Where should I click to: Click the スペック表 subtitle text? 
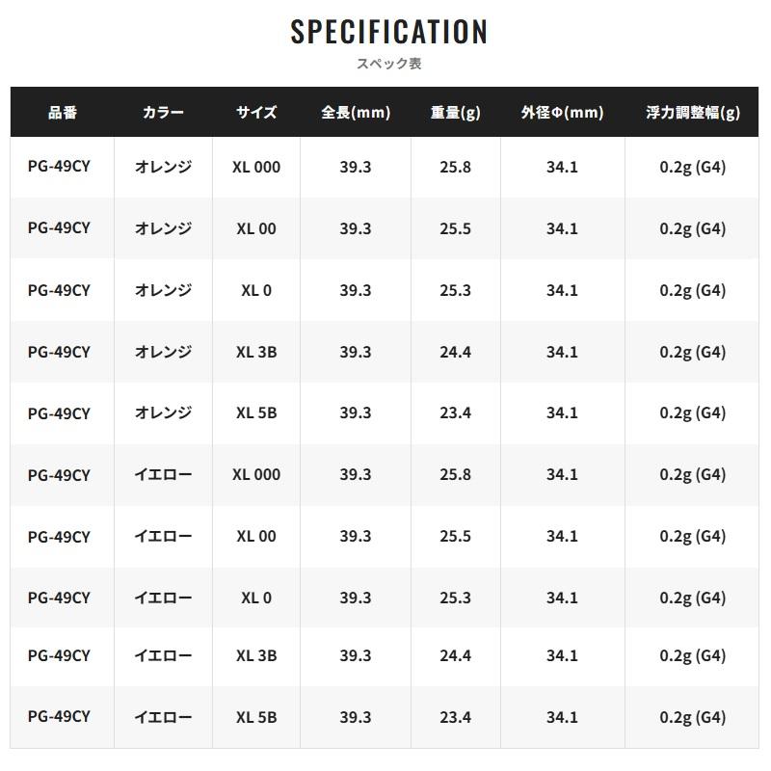(388, 64)
